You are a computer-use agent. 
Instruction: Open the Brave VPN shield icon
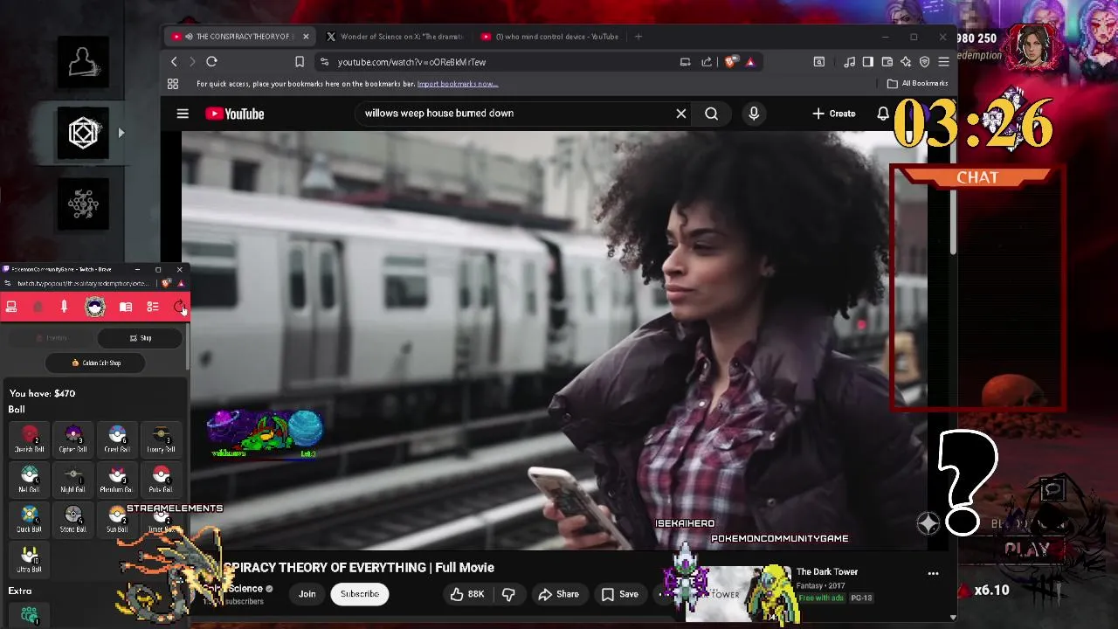coord(924,62)
